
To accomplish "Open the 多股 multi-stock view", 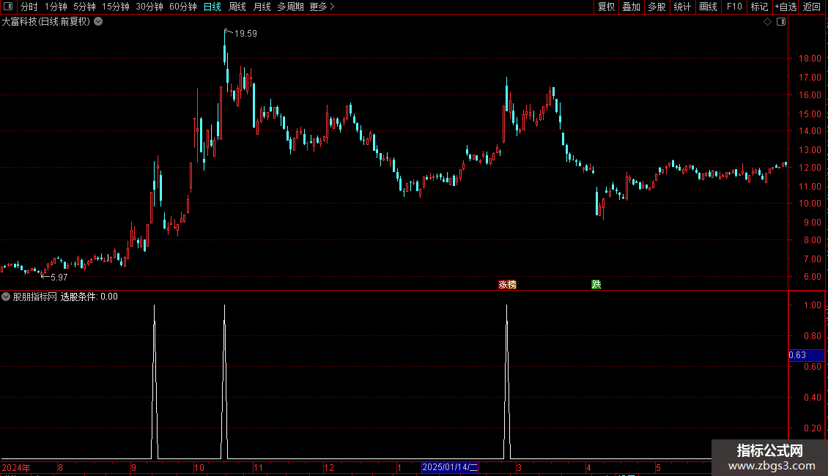I will [x=657, y=7].
